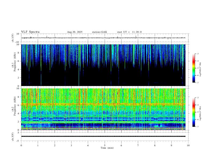
Task: Click the time axis tick label "1"
Action: (38, 145)
